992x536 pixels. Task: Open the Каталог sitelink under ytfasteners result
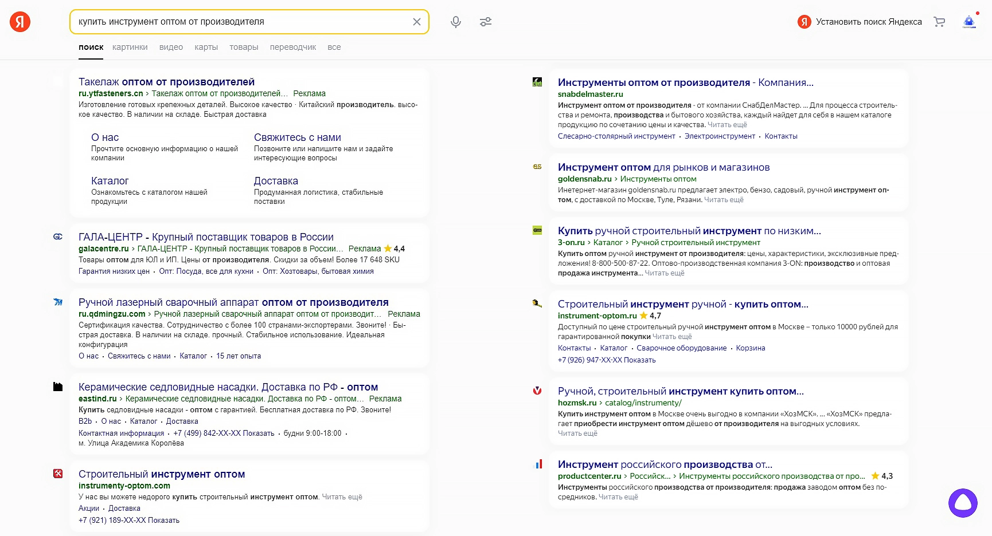point(109,180)
